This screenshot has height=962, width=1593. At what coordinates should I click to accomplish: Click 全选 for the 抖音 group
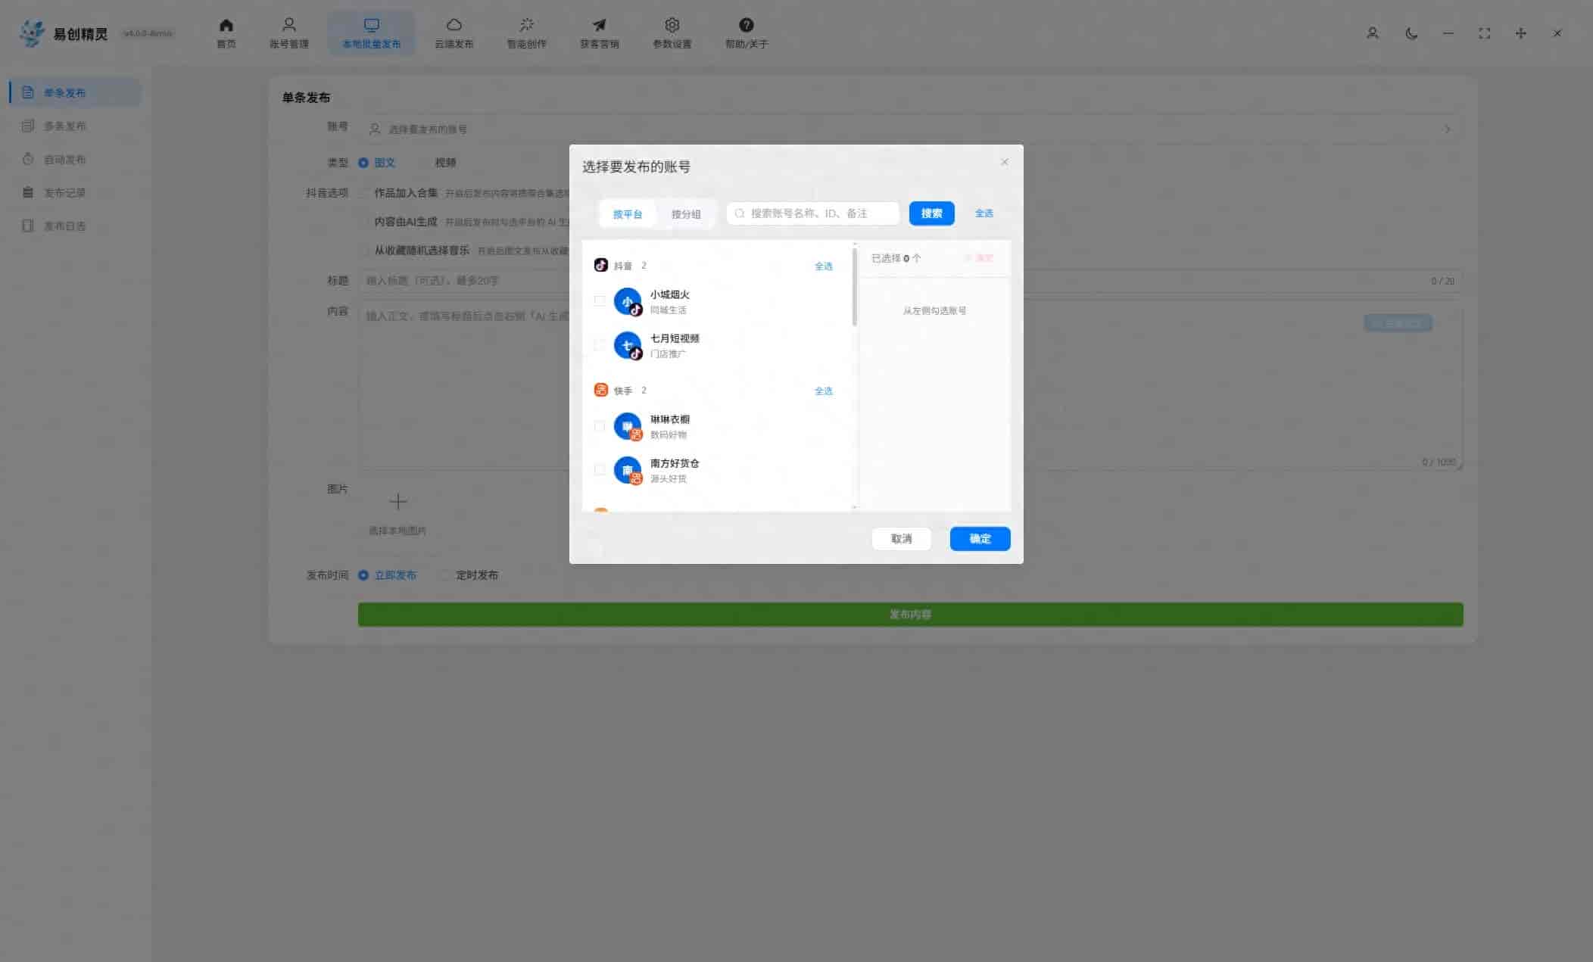point(823,266)
